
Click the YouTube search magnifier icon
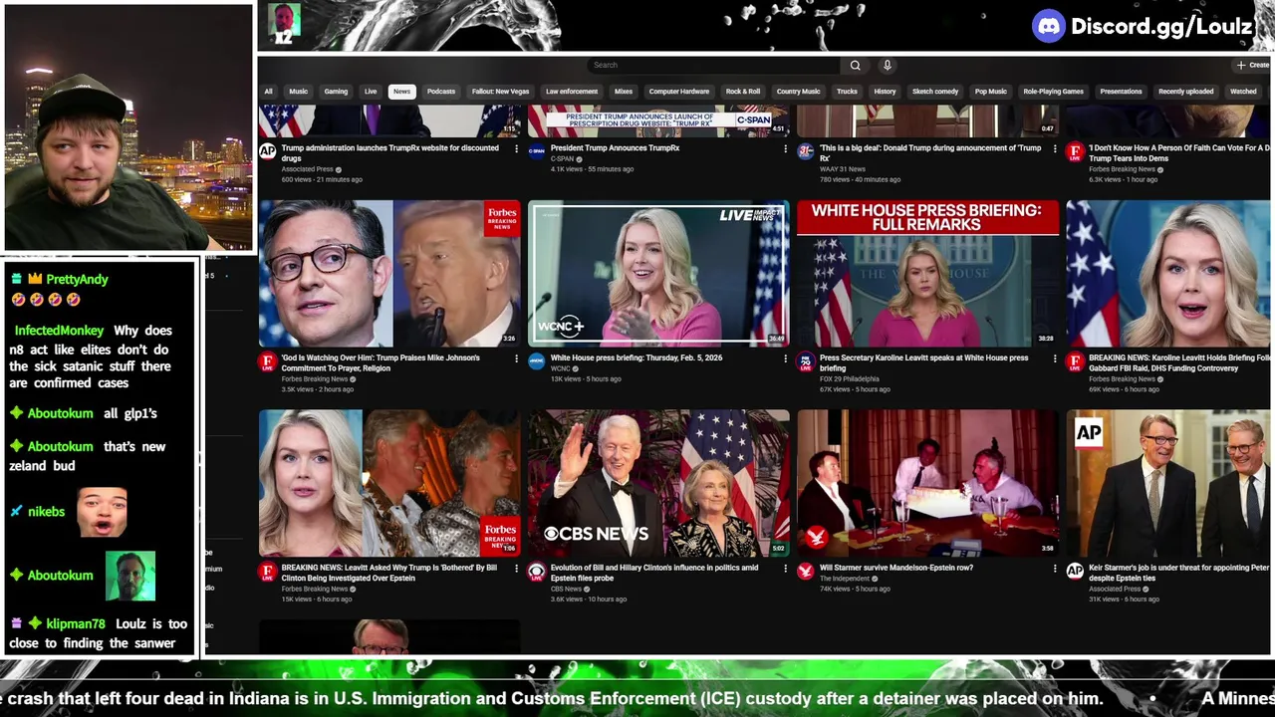855,65
